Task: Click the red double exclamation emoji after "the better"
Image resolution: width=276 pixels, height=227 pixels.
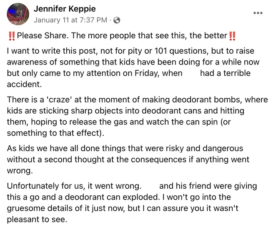Action: [232, 36]
